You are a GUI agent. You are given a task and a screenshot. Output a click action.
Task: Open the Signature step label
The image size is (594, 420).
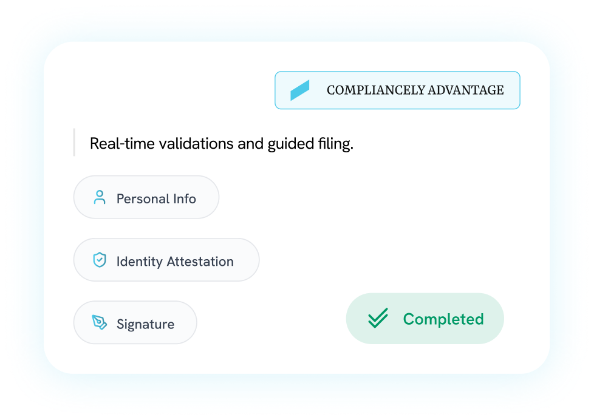tap(145, 324)
